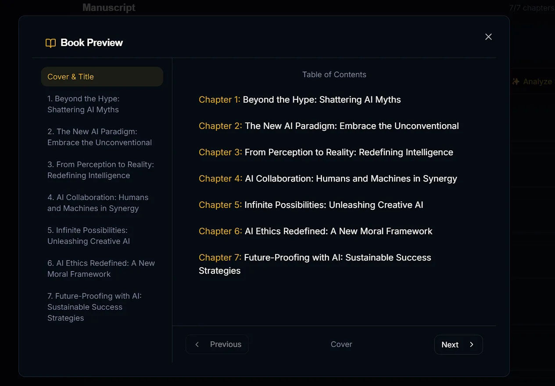Select Cover & Title in the sidebar

102,77
